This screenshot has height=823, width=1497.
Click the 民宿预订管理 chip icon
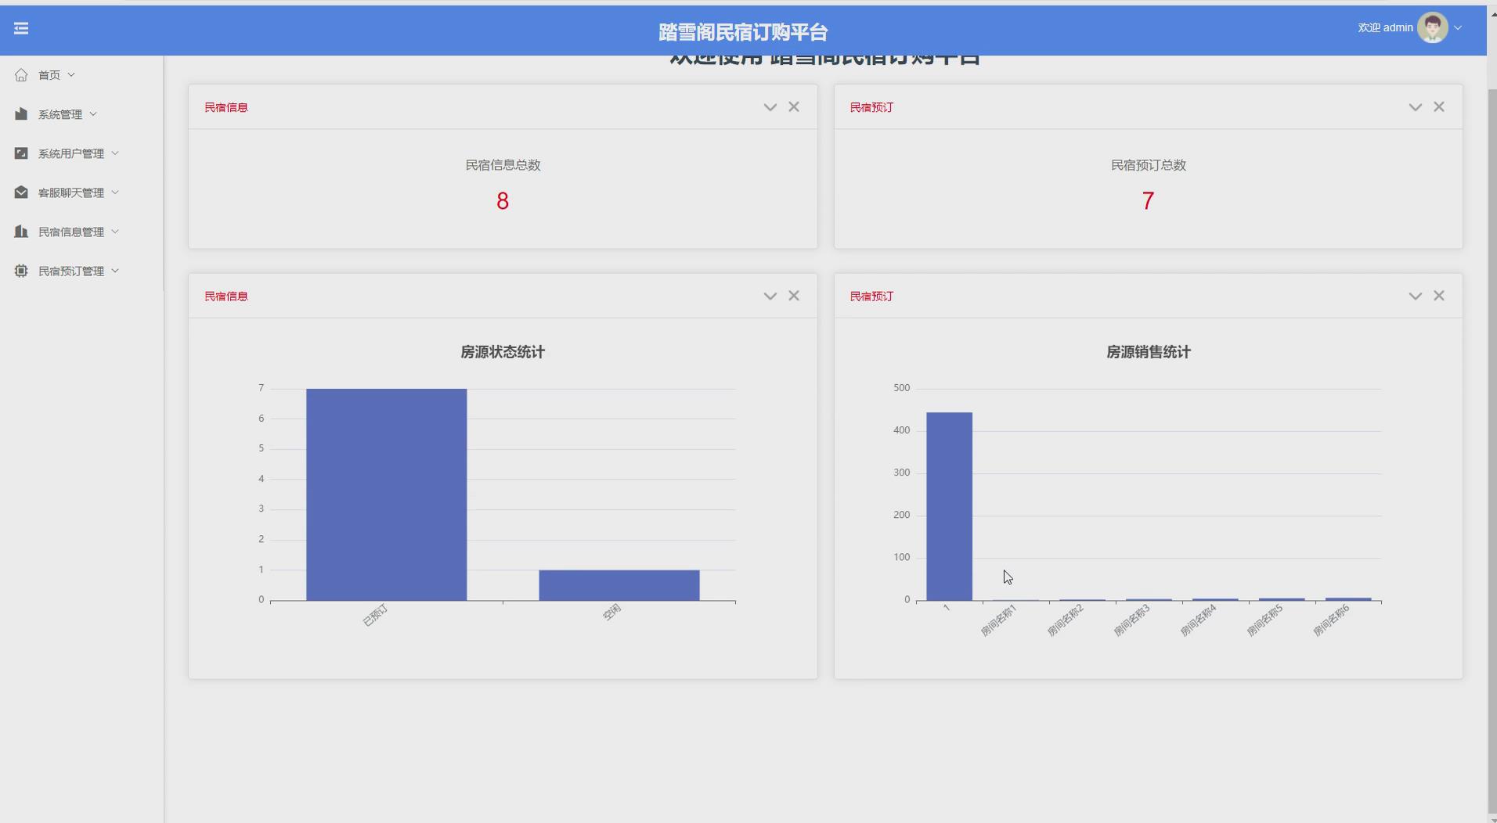pyautogui.click(x=21, y=271)
